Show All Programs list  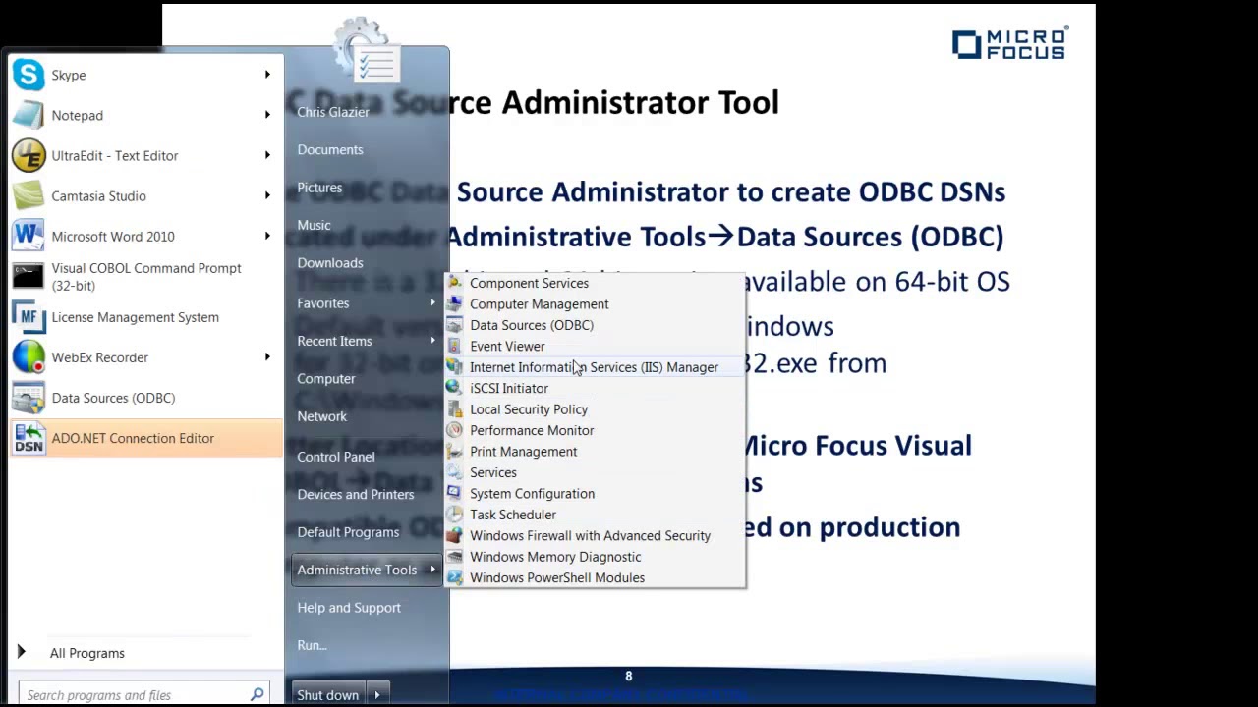tap(87, 653)
